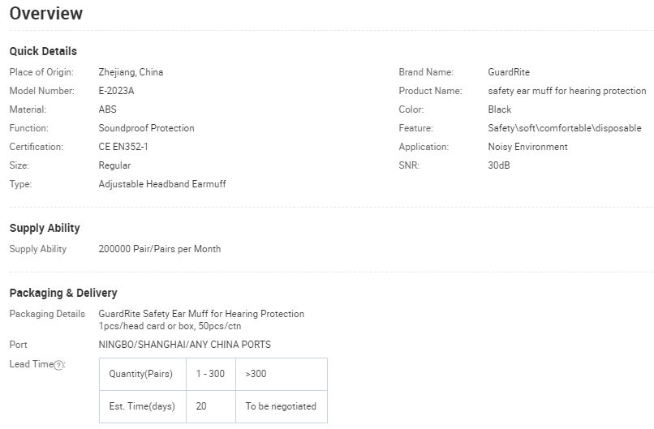Viewport: 654px width, 429px height.
Task: Click the Packaging & Delivery heading
Action: coord(63,293)
